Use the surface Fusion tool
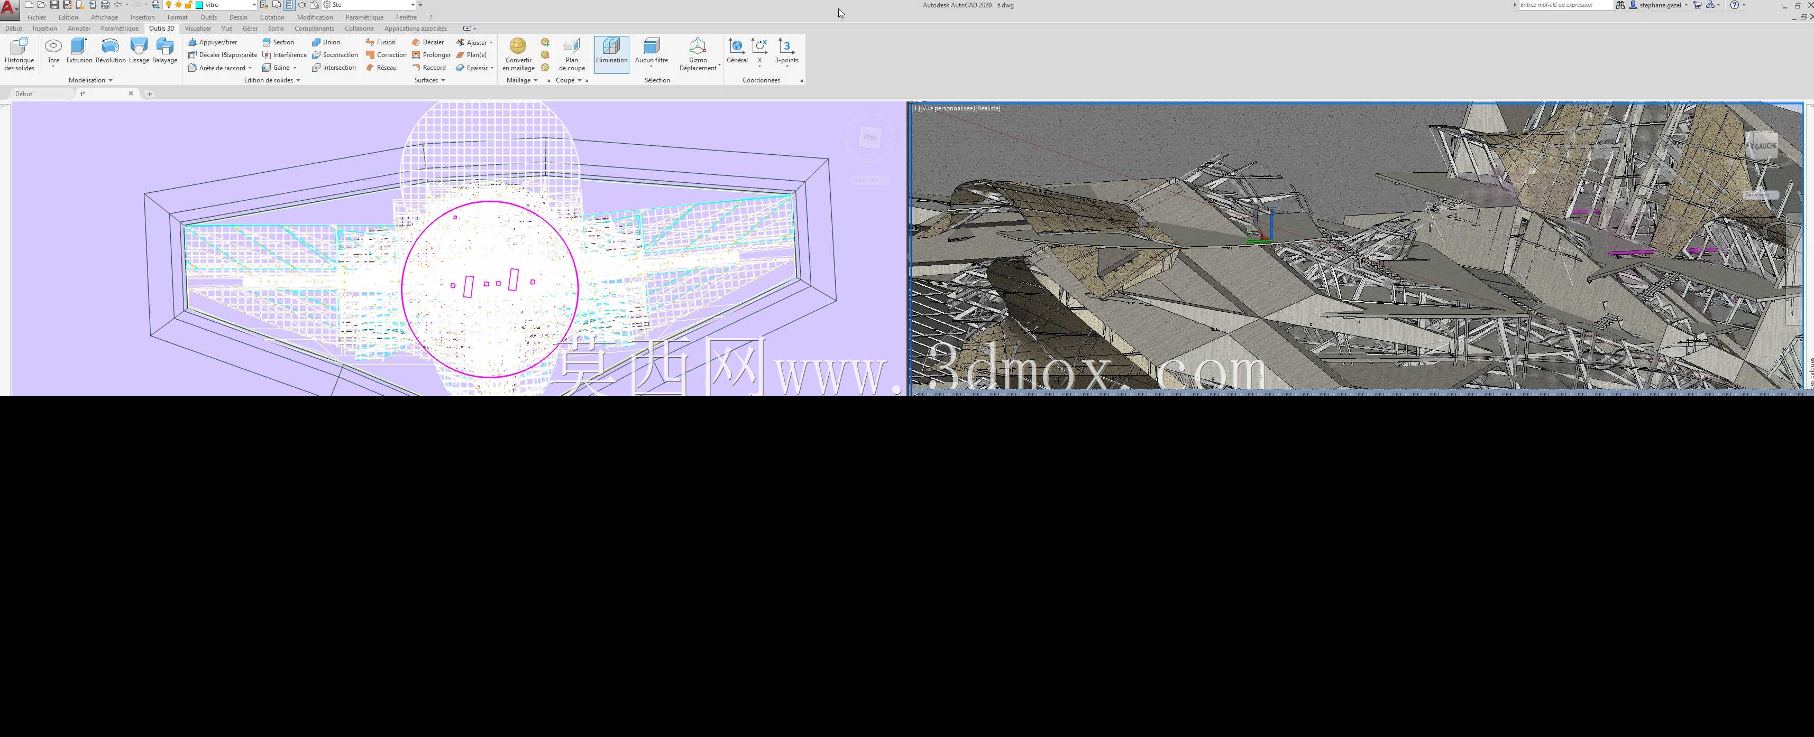The width and height of the screenshot is (1814, 737). 381,42
